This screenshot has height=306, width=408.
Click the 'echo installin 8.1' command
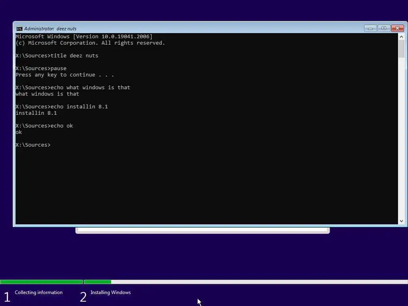[61, 106]
